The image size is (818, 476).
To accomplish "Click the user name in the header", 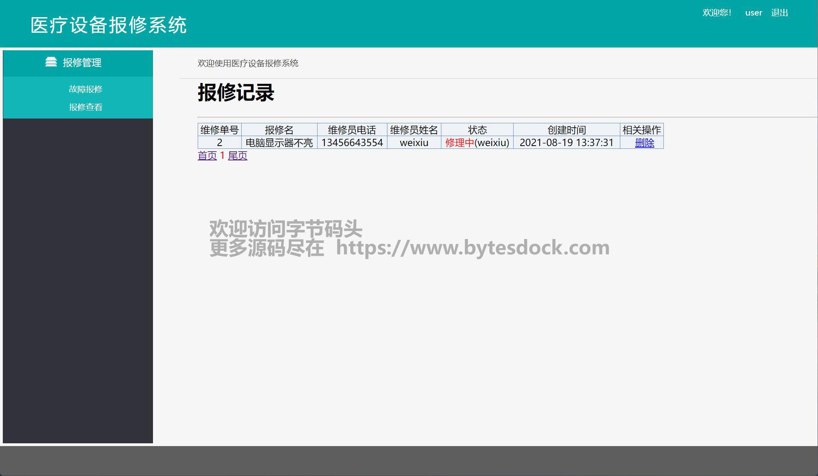I will point(753,13).
